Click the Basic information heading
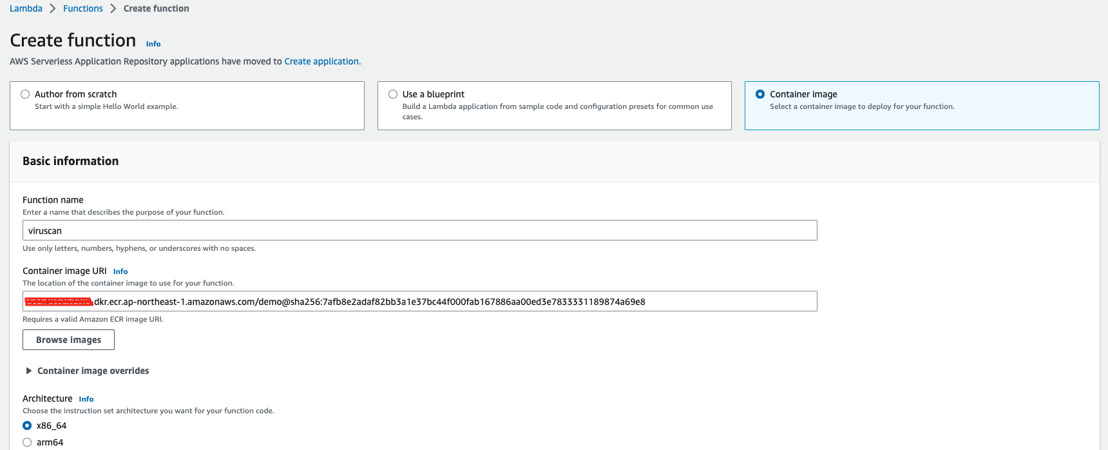This screenshot has height=450, width=1108. (x=71, y=161)
